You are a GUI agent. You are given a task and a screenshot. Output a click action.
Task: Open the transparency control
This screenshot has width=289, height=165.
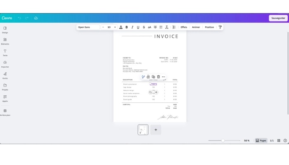pos(174,27)
